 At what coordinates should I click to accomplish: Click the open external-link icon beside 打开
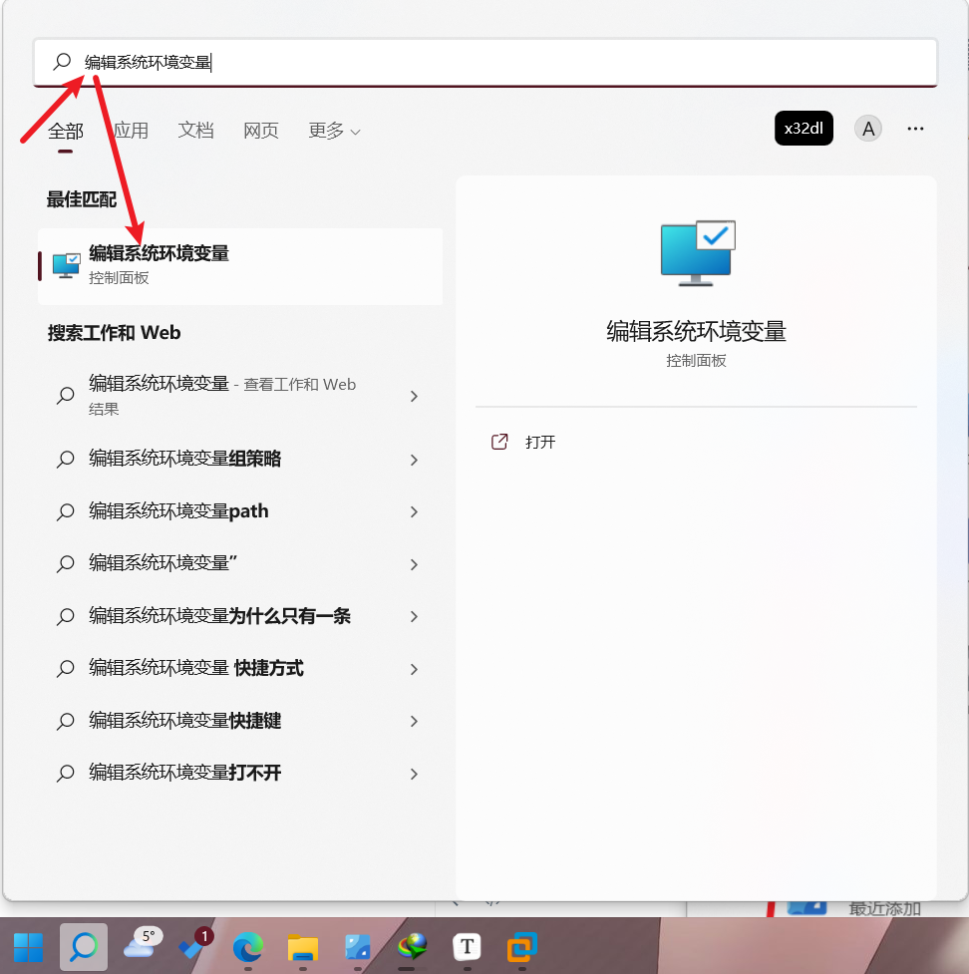(499, 442)
